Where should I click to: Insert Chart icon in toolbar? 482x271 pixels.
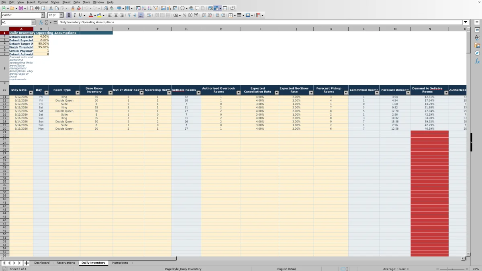[169, 8]
